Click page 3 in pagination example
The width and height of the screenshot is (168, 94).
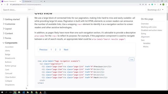point(60,50)
